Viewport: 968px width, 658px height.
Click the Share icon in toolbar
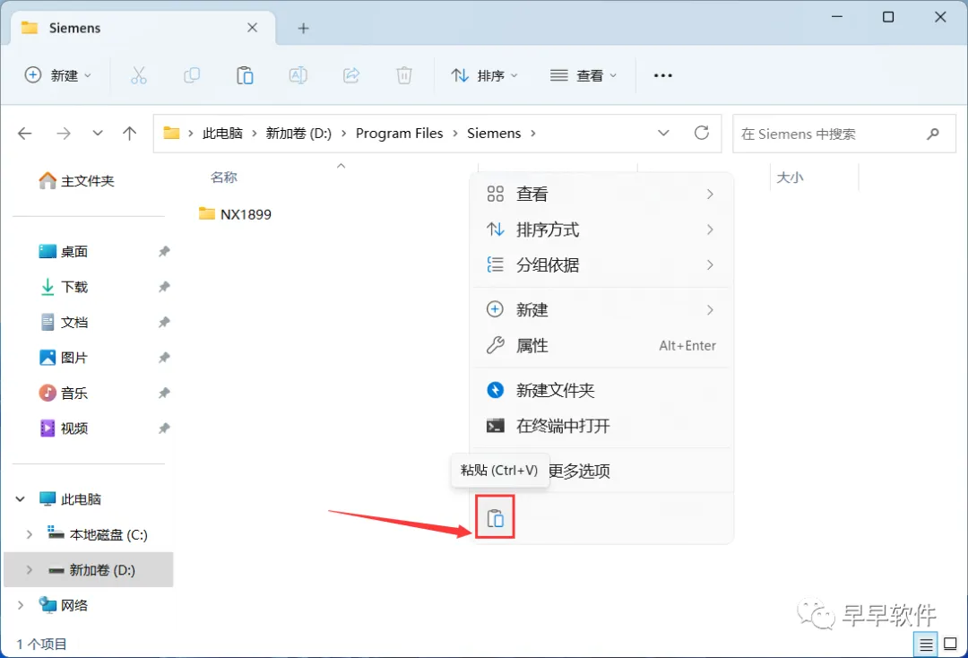(x=351, y=75)
